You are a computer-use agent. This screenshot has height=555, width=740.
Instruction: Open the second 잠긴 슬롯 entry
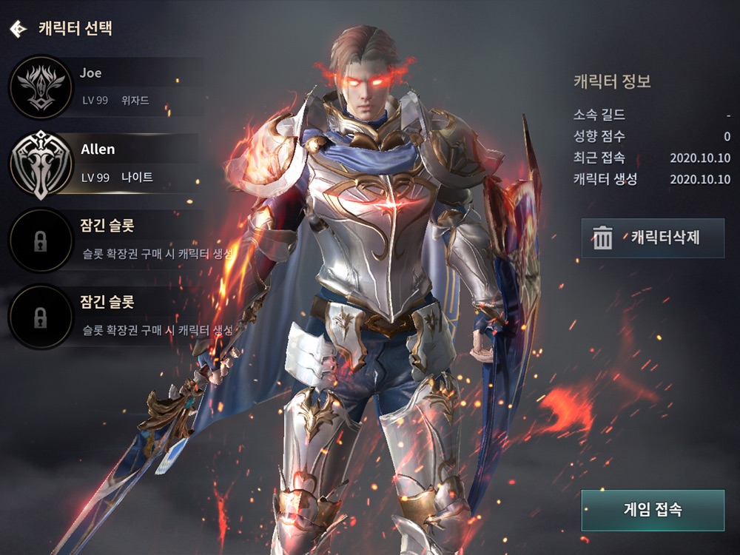click(121, 317)
